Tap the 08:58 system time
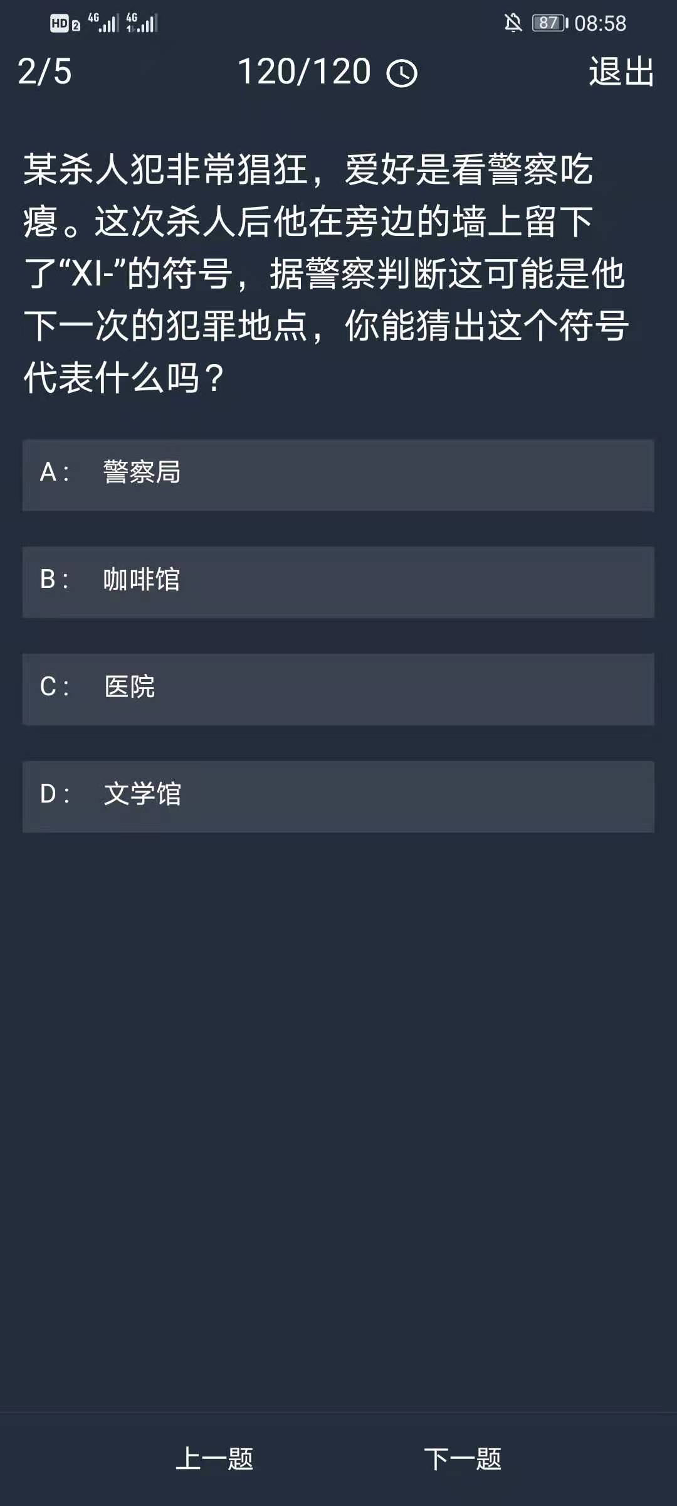 (x=600, y=23)
